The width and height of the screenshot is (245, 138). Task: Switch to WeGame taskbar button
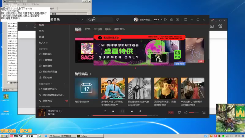90,136
